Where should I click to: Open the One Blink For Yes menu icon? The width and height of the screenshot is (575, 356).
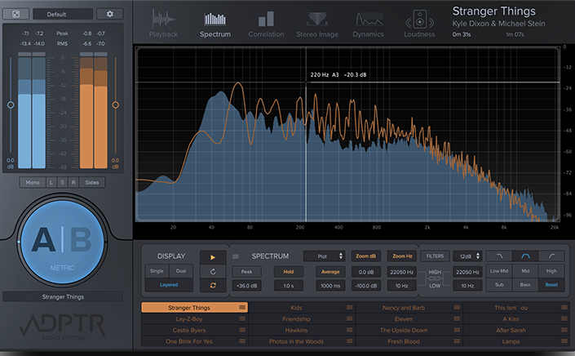(242, 341)
